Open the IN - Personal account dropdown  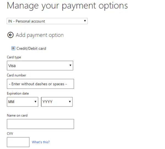tap(47, 21)
